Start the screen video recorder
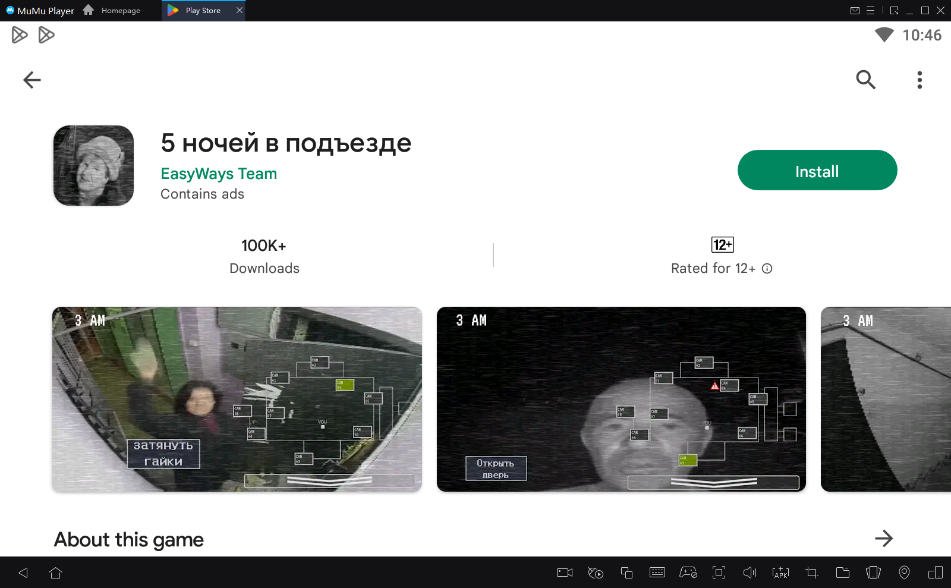The width and height of the screenshot is (951, 588). click(x=565, y=573)
